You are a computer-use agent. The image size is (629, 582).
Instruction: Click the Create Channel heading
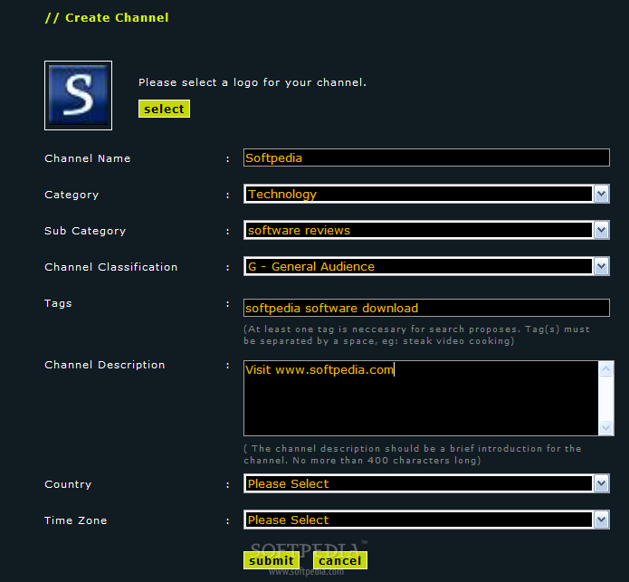pos(107,17)
